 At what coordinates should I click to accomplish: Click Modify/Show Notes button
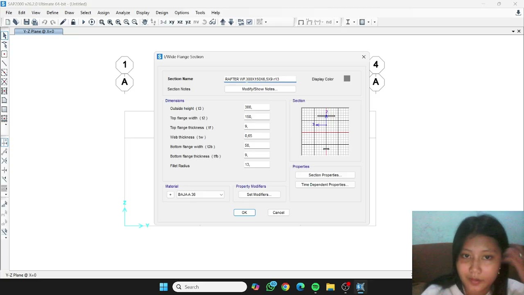(x=260, y=89)
